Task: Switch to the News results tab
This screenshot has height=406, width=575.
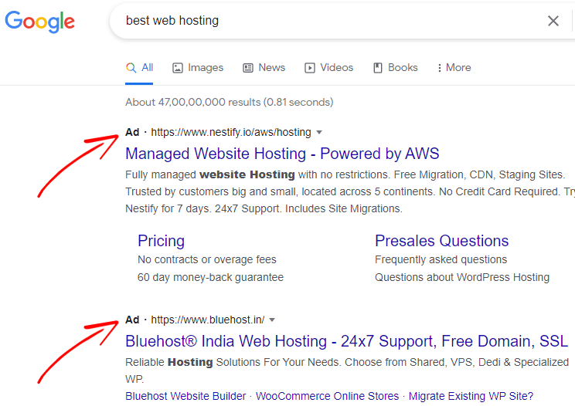Action: click(271, 68)
